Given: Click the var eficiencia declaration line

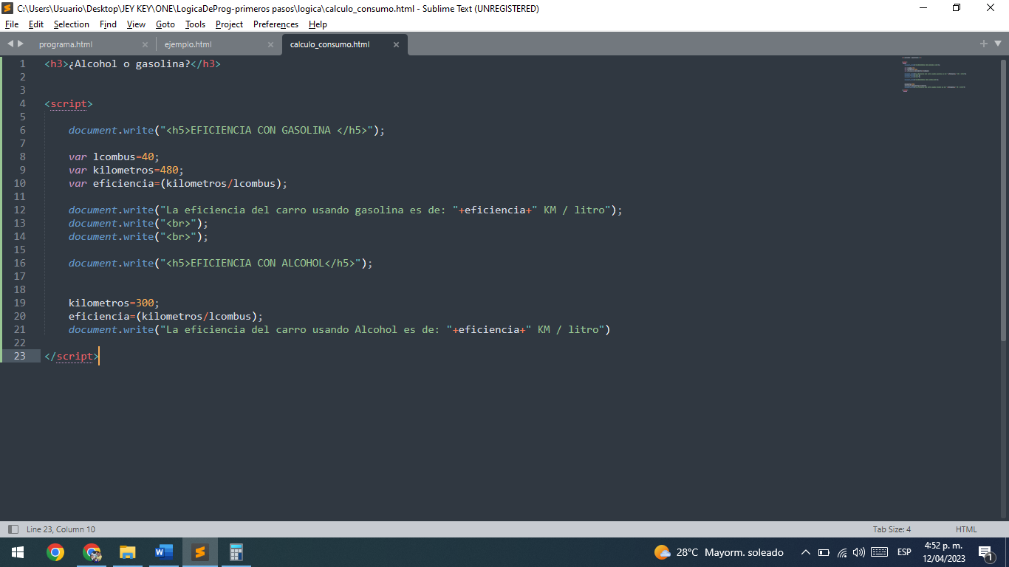Looking at the screenshot, I should tap(178, 183).
